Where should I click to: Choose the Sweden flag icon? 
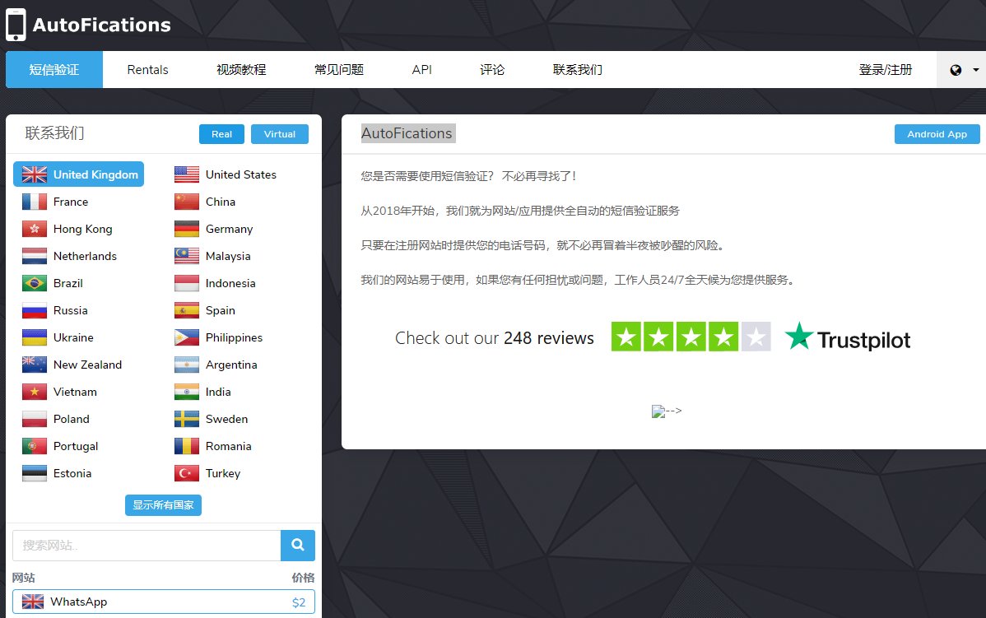[187, 419]
